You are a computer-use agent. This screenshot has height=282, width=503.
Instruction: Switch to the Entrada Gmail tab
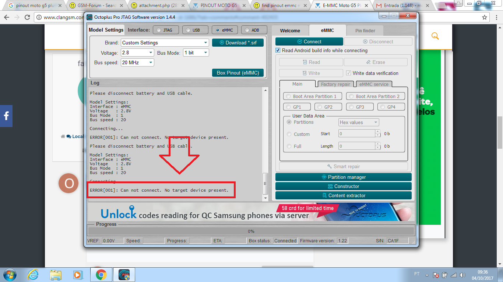(402, 6)
